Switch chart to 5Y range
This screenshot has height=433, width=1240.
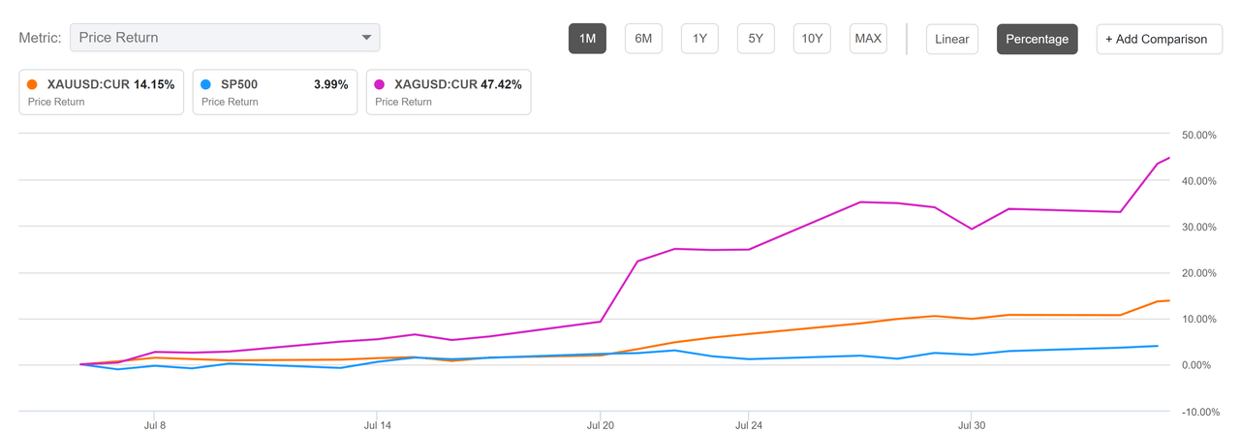point(756,39)
